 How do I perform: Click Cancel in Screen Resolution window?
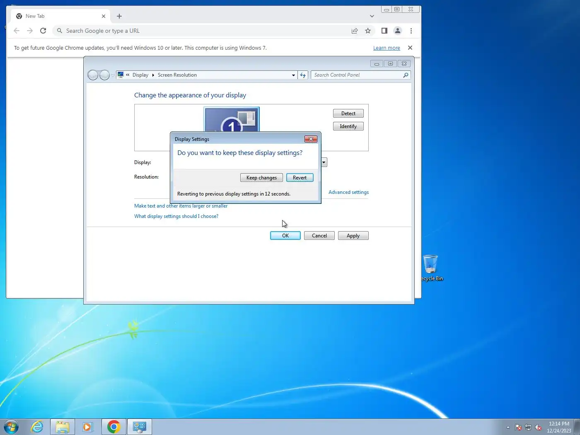(319, 236)
